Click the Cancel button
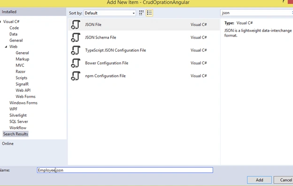Screen dimensions: 293x186 pyautogui.click(x=284, y=180)
